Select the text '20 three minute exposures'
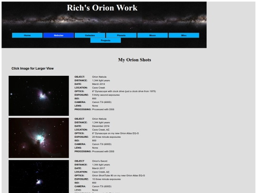The width and height of the screenshot is (257, 193). [x=107, y=137]
